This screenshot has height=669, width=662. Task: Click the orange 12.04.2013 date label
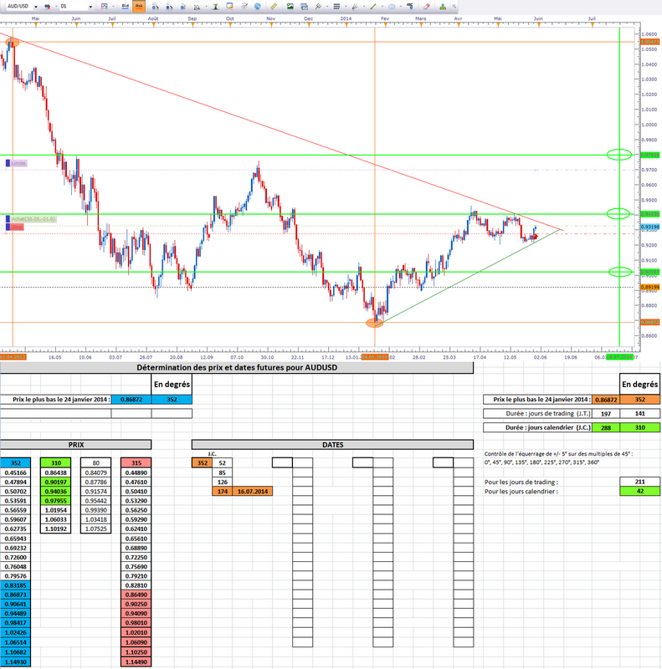click(13, 357)
